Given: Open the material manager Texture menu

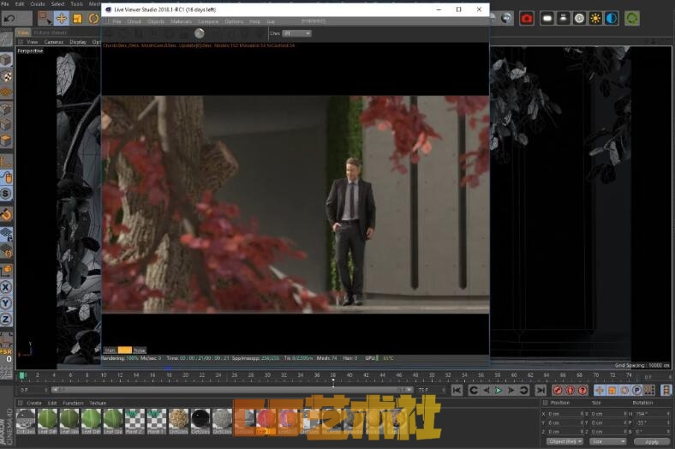Looking at the screenshot, I should point(98,403).
